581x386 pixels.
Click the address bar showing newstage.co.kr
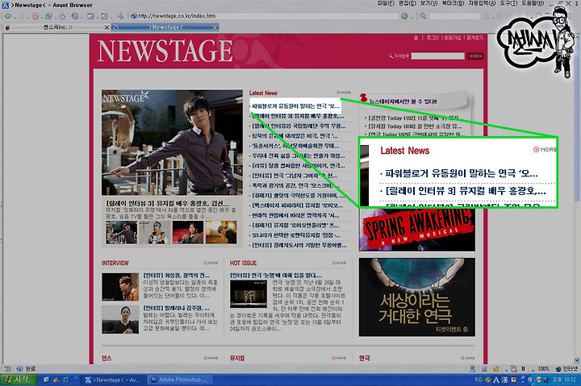click(x=265, y=16)
